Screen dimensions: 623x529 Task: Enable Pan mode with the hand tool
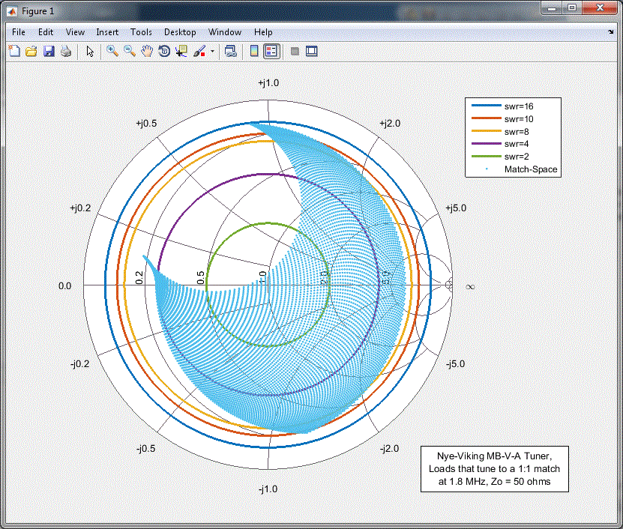[x=147, y=51]
